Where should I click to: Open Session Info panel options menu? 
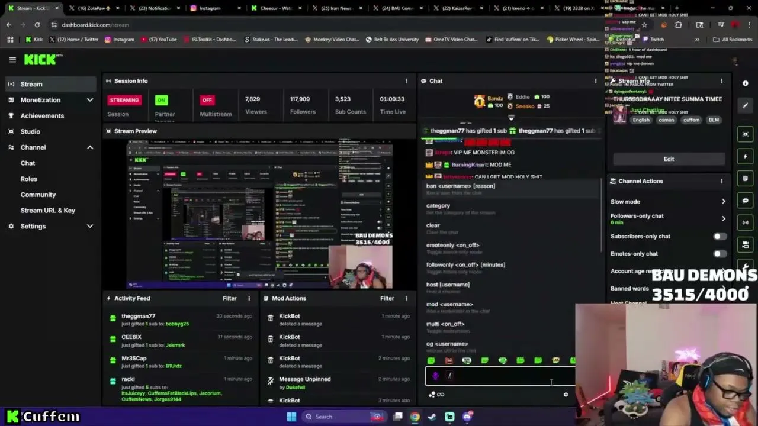coord(406,81)
